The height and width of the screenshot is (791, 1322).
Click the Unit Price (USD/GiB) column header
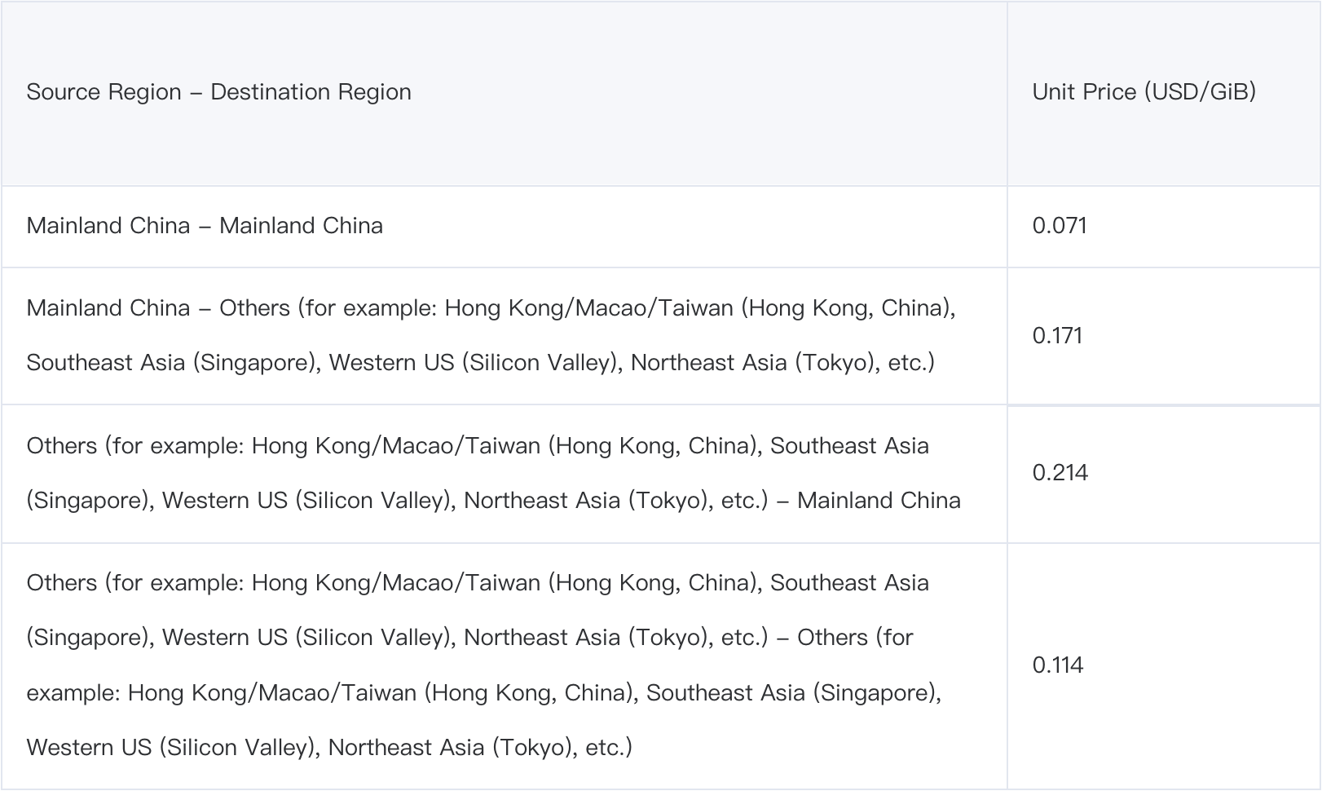(x=1144, y=91)
